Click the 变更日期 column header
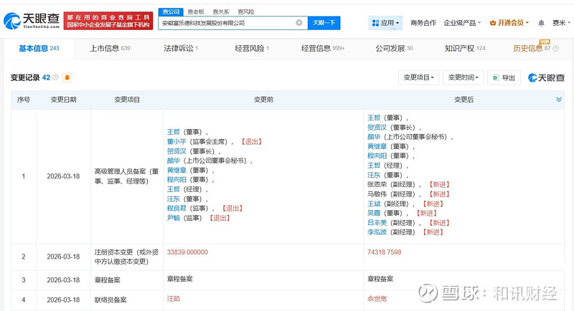 (x=63, y=100)
